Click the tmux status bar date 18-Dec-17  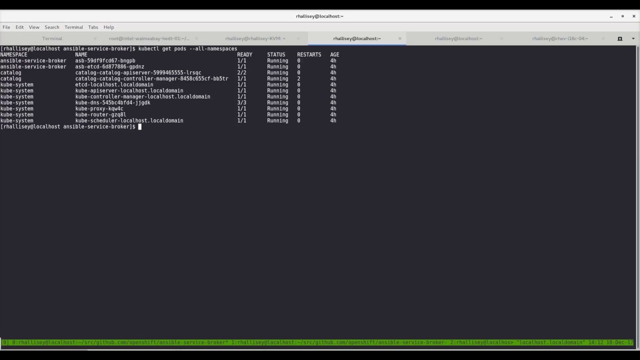[620, 342]
